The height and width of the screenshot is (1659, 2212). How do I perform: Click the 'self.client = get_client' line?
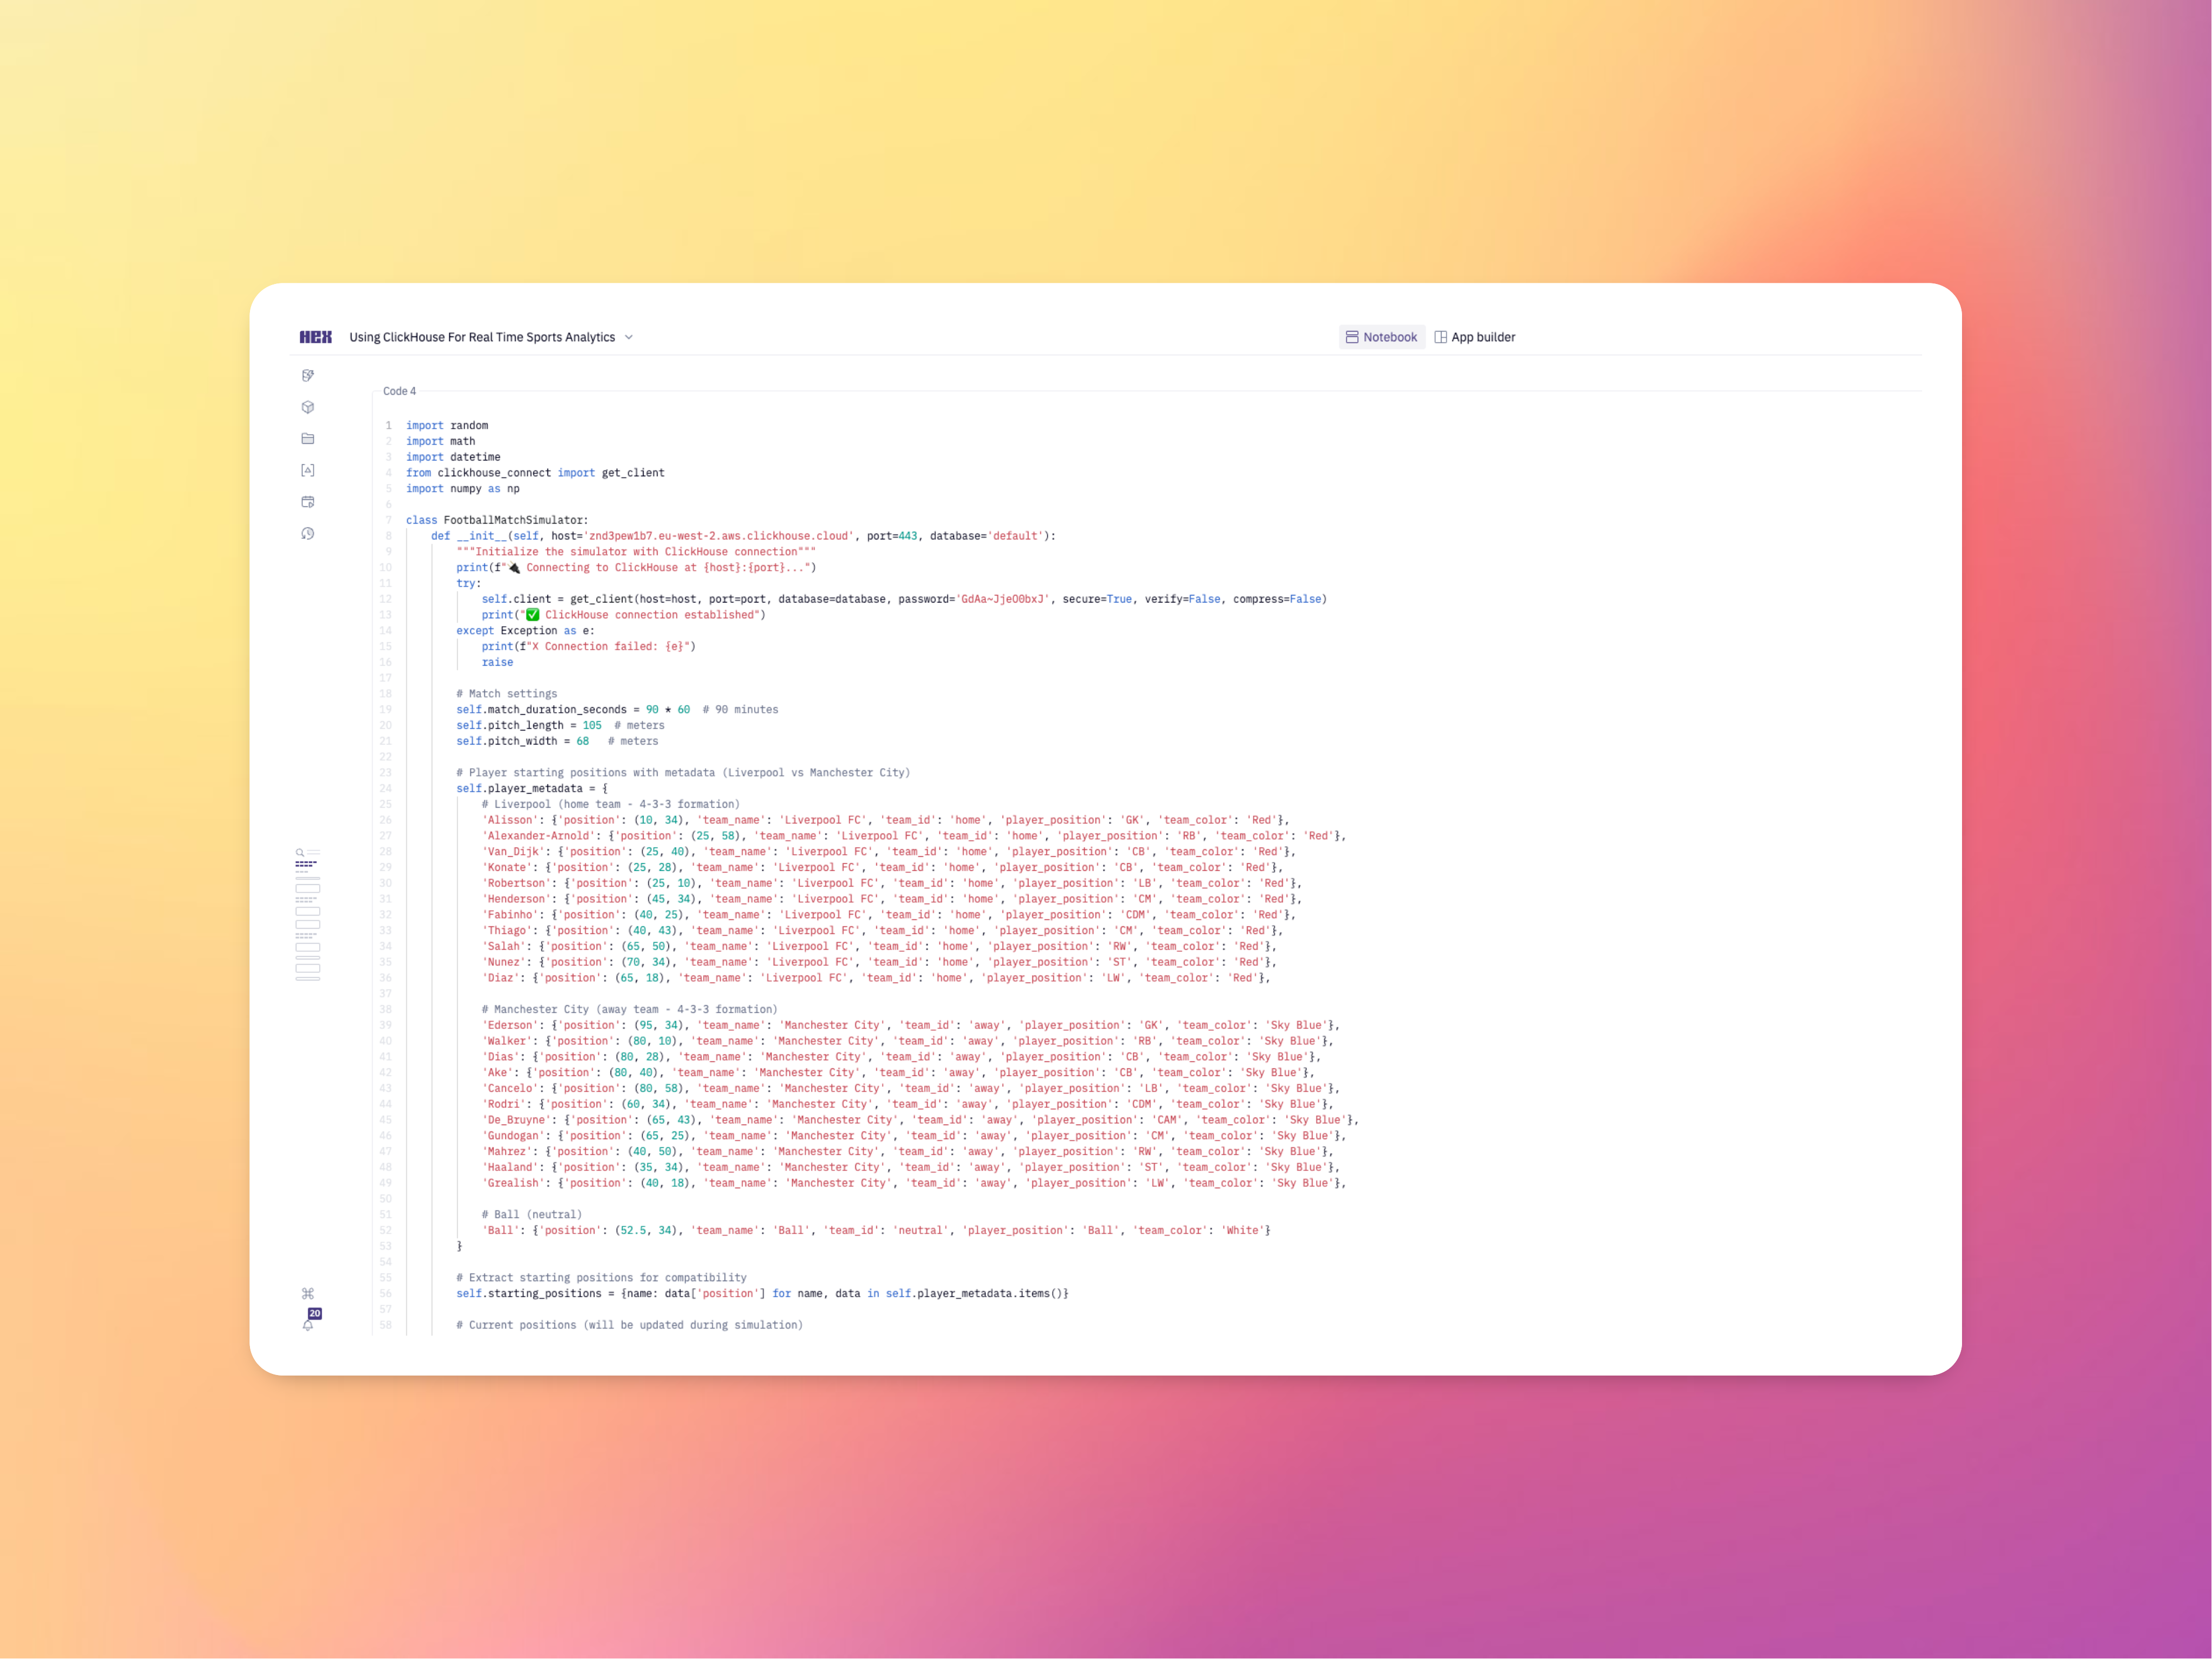[904, 599]
